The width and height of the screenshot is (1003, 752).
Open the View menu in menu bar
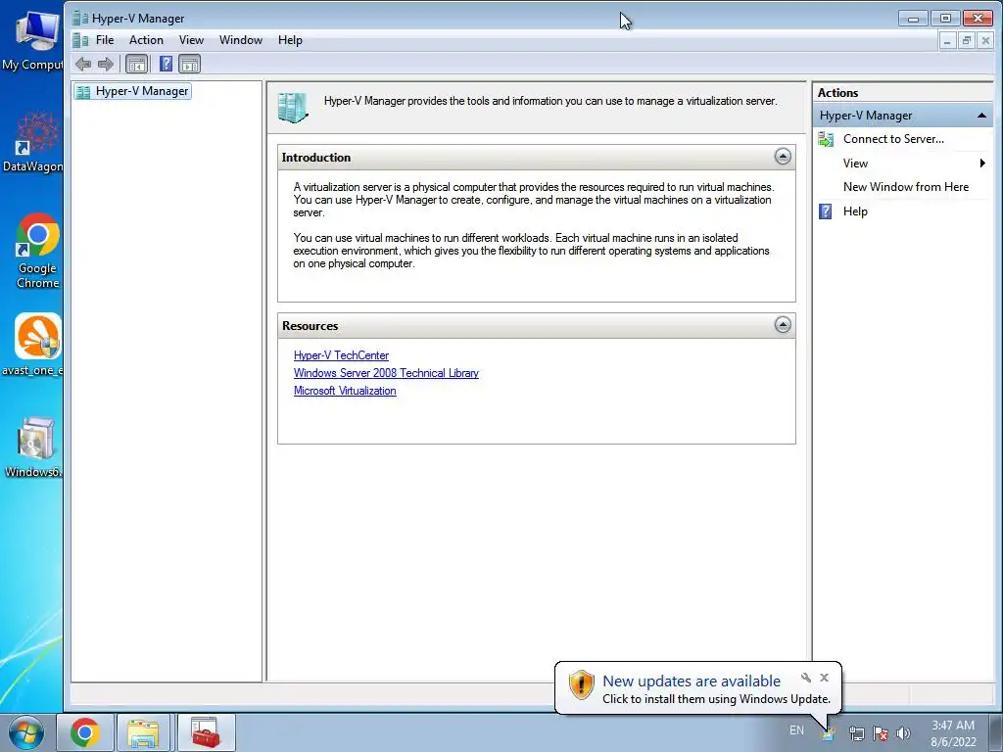coord(191,40)
